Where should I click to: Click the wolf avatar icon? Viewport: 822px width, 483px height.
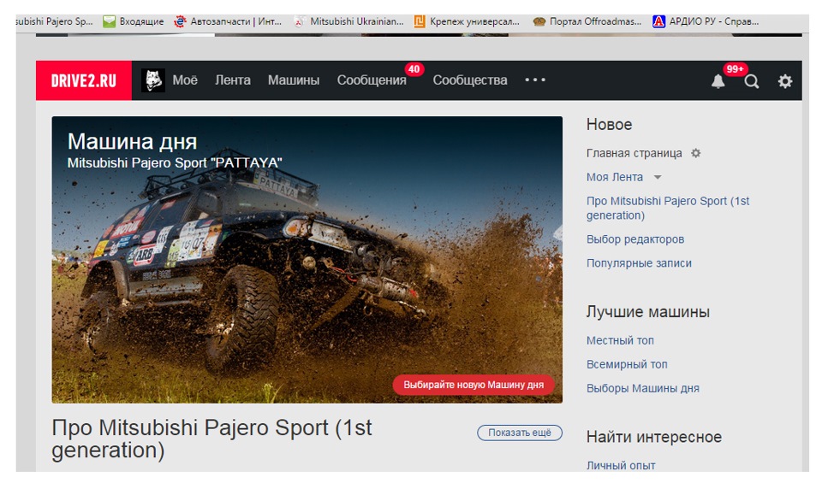tap(153, 80)
